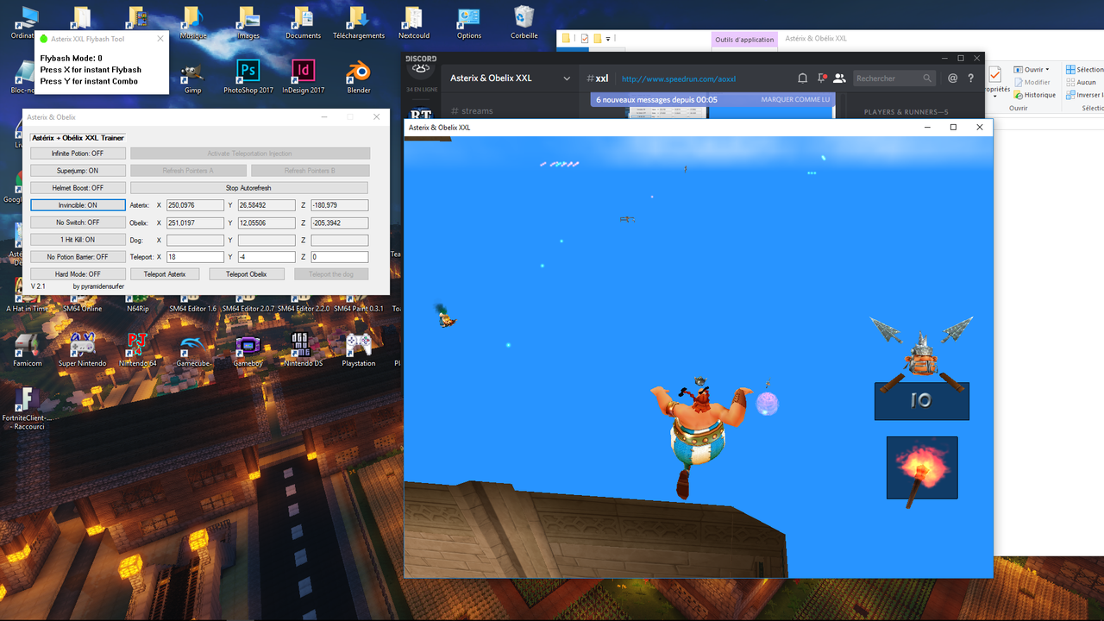Expand Explorer quick access toolbar dropdown

[607, 39]
